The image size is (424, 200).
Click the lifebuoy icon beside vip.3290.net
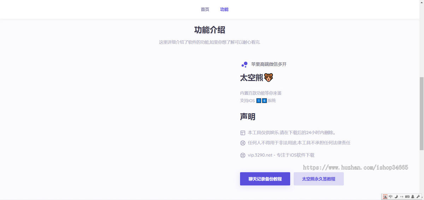click(243, 155)
